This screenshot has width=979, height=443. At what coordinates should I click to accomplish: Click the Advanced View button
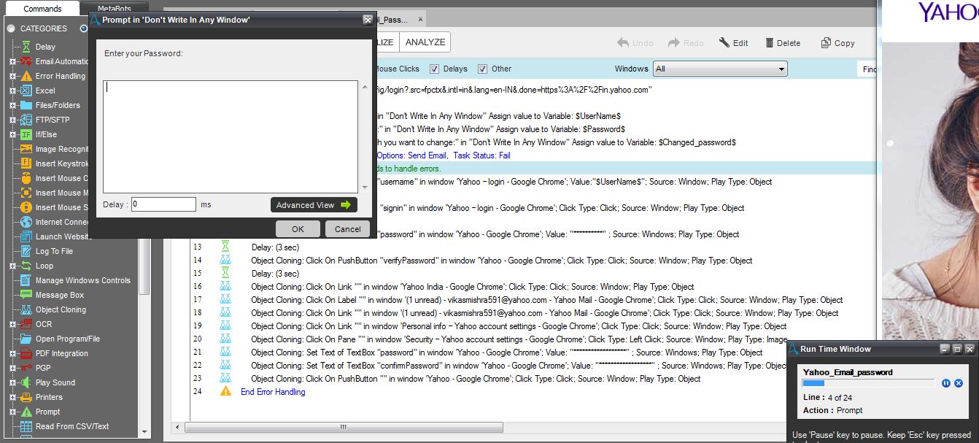(314, 205)
